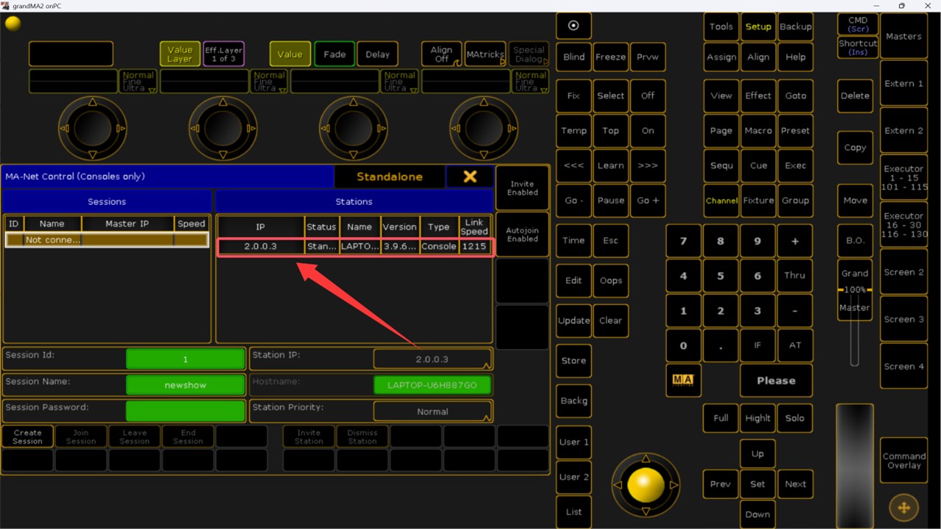This screenshot has width=941, height=529.
Task: Toggle the Align Off button
Action: pyautogui.click(x=441, y=54)
